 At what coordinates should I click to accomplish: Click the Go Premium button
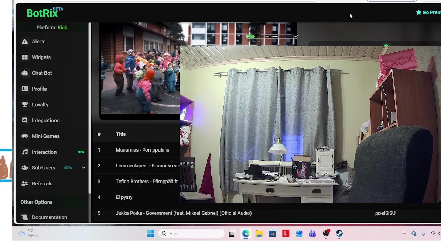coord(428,12)
